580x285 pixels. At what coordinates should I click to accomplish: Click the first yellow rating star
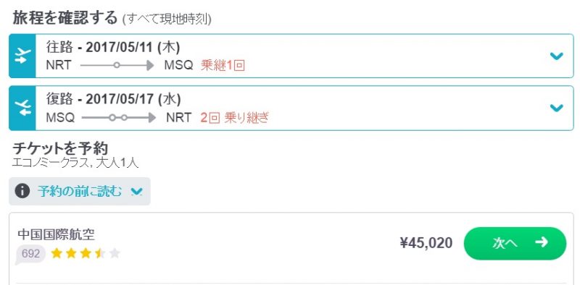(57, 253)
